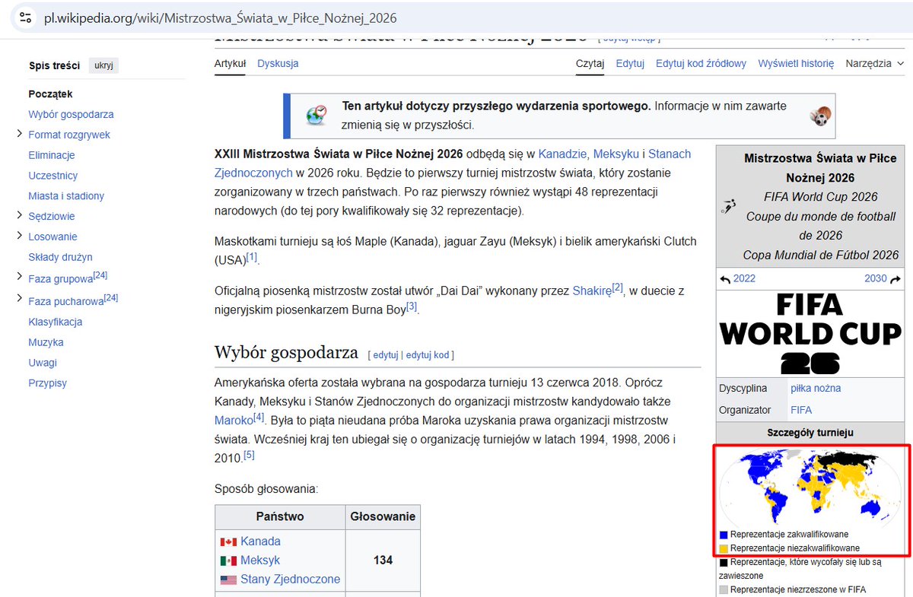
Task: Open 'piłka nożna' link in infobox
Action: [x=816, y=389]
